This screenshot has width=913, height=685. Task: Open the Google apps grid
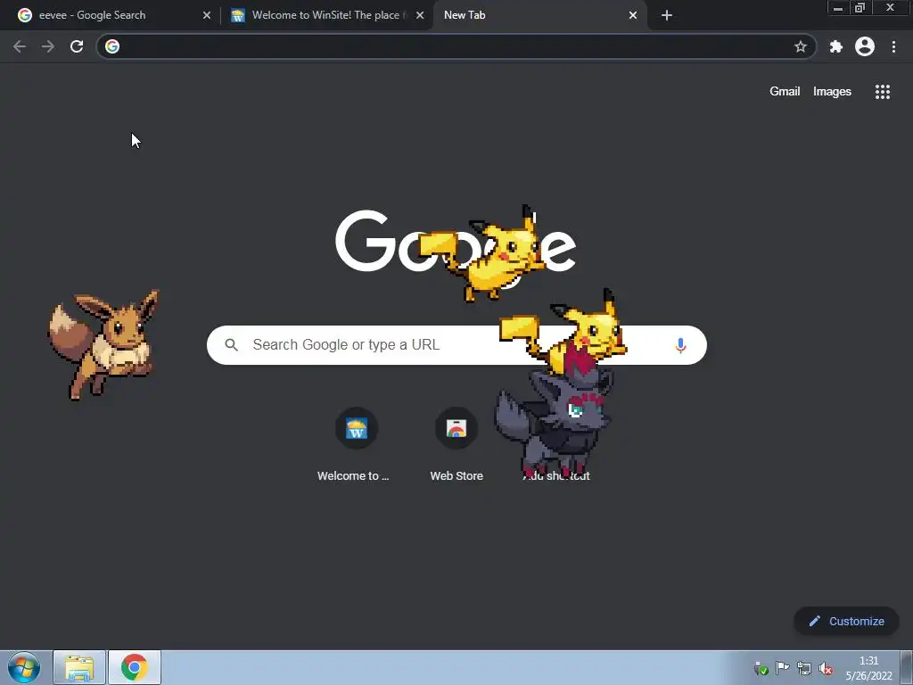[x=883, y=92]
